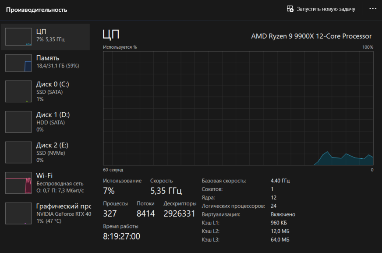The height and width of the screenshot is (253, 382).
Task: Open the three-dot more options menu
Action: coord(373,9)
